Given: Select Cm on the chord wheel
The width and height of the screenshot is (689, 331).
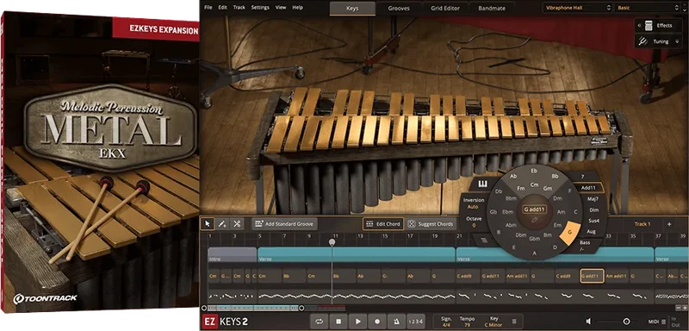Looking at the screenshot, I should click(x=534, y=185).
